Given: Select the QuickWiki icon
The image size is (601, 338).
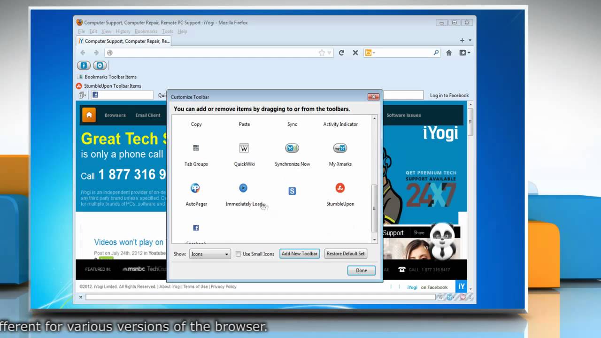Looking at the screenshot, I should pos(244,148).
